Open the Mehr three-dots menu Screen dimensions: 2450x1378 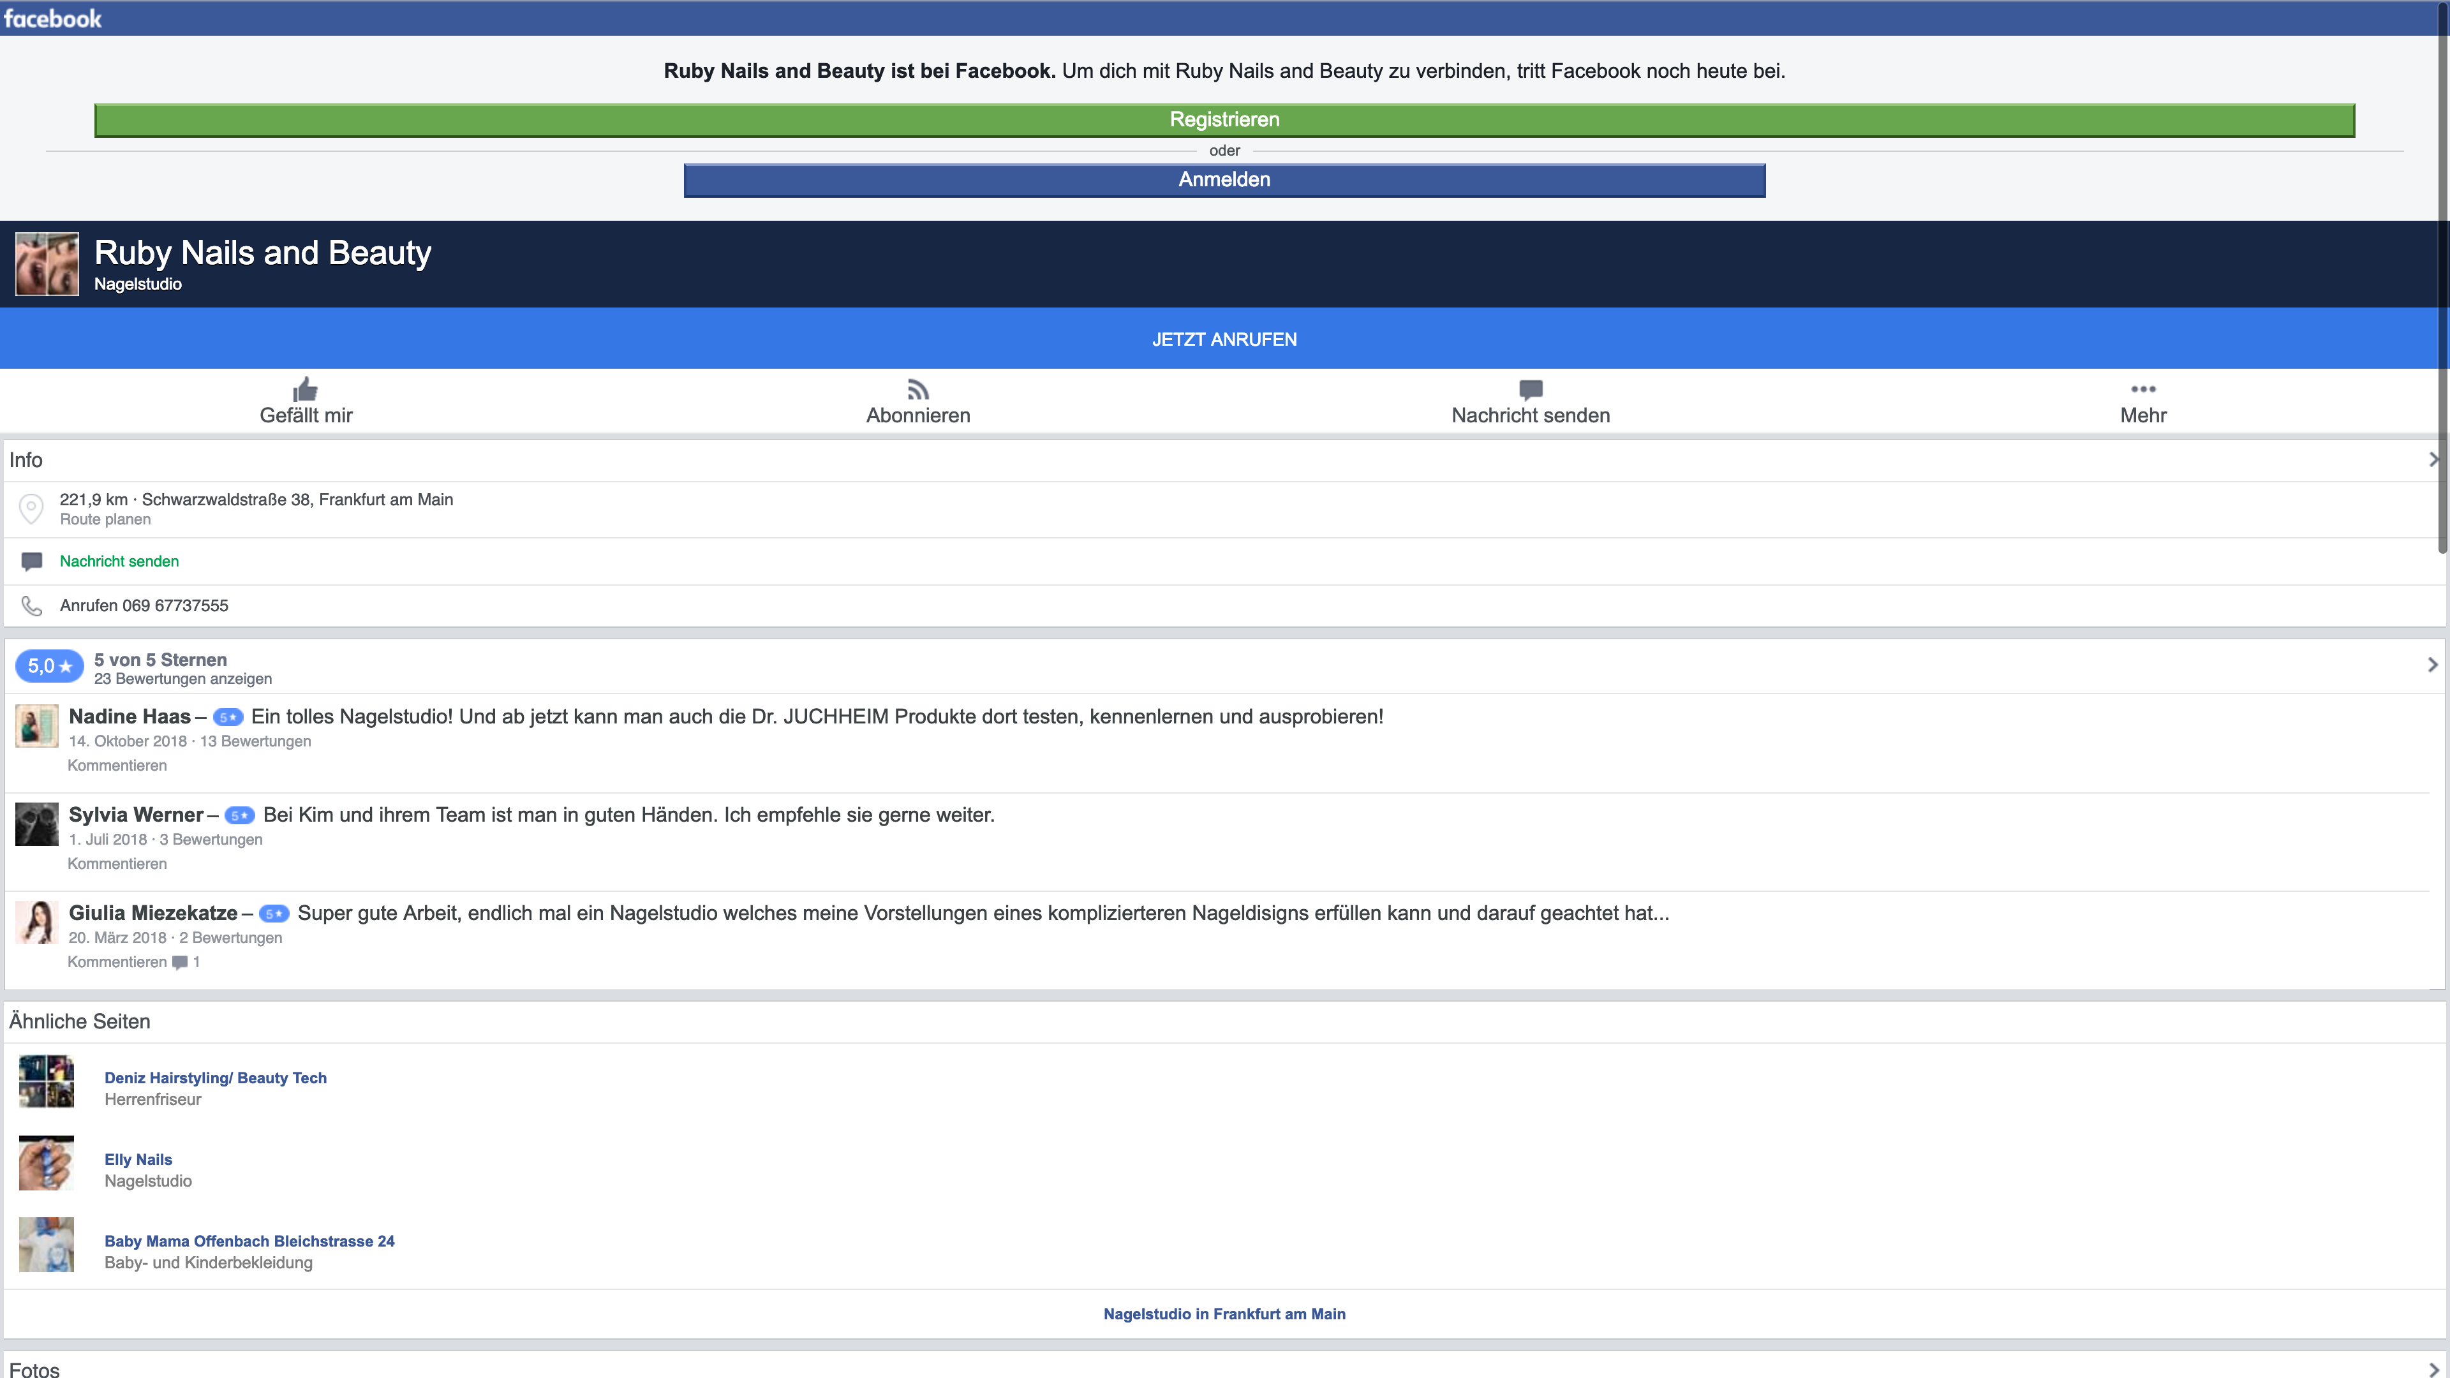2143,389
